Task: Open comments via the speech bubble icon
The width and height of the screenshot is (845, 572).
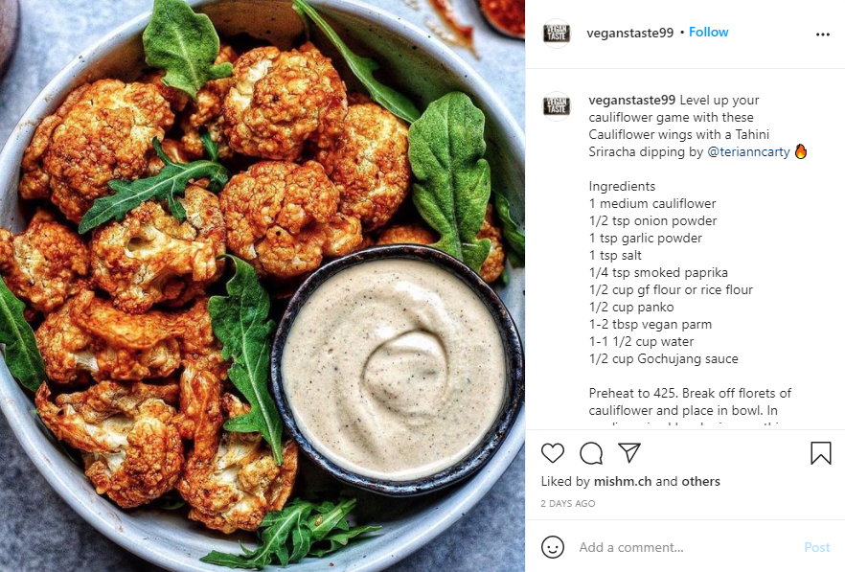Action: tap(591, 453)
